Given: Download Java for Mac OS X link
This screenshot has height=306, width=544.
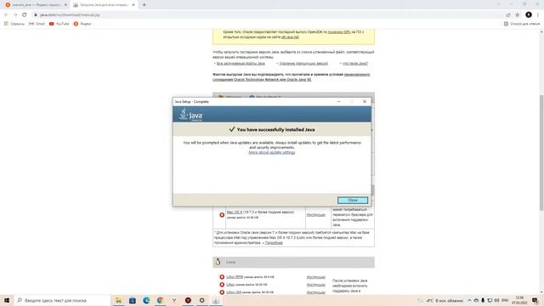Looking at the screenshot, I should (x=235, y=212).
